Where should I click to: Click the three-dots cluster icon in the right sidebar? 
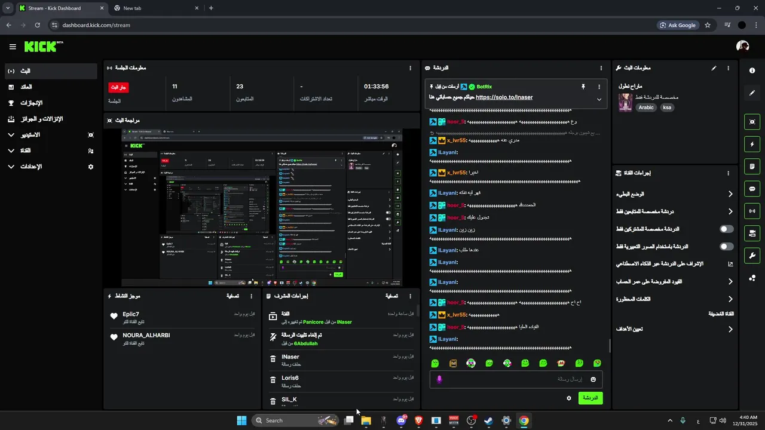pos(752,278)
